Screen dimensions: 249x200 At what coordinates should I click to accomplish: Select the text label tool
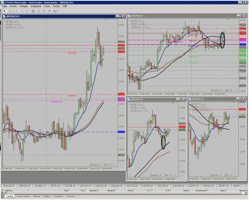click(49, 11)
